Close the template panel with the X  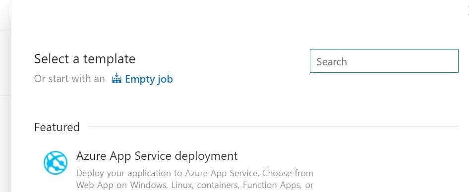(x=468, y=11)
